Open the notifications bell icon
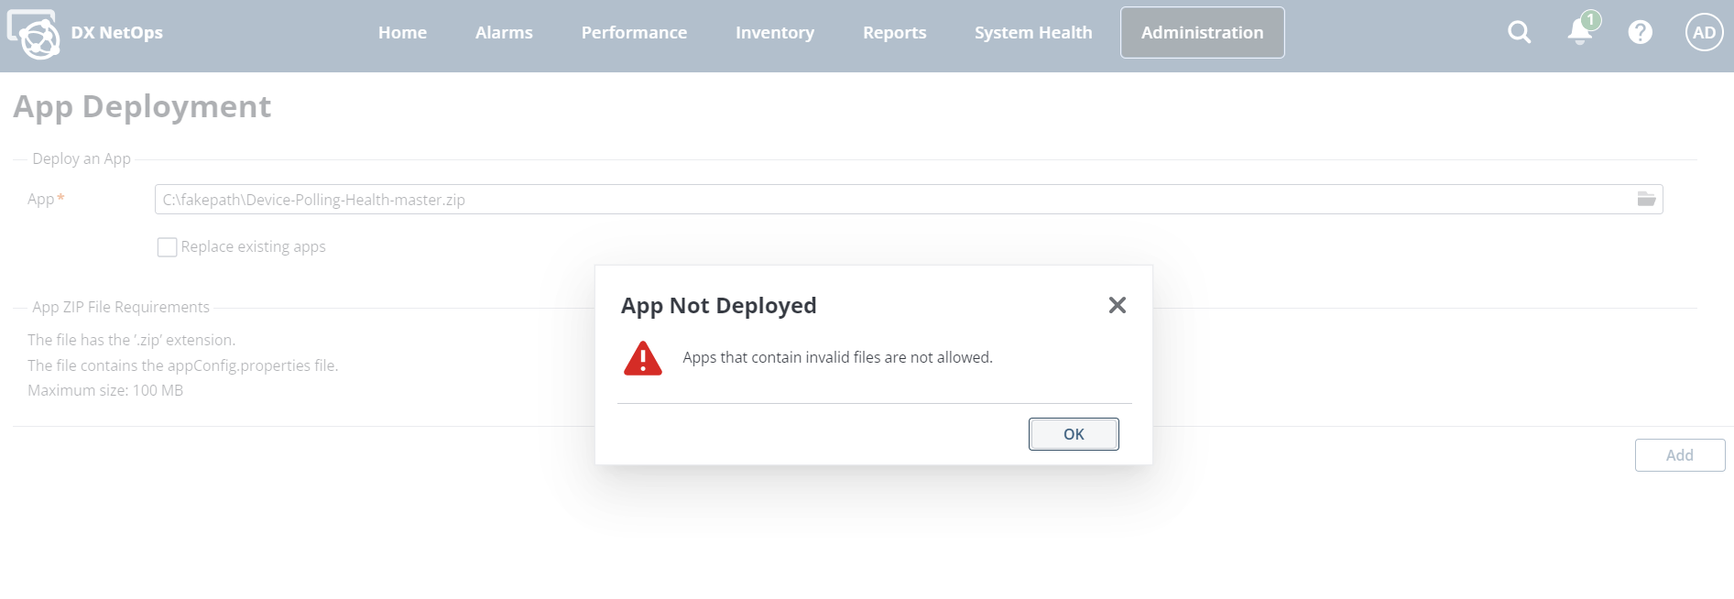 click(1580, 32)
